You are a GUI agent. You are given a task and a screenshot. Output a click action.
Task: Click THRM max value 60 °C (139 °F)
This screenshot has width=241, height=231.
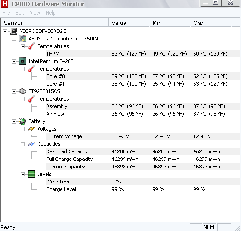[x=210, y=54]
